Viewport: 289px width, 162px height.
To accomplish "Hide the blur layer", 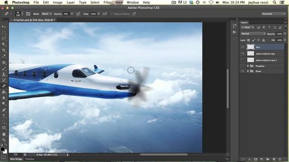I will [242, 47].
